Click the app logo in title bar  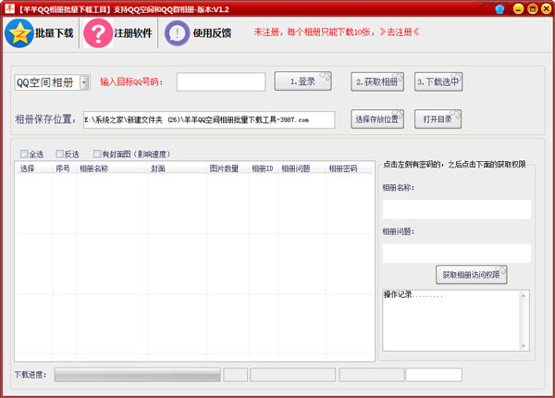pos(9,8)
